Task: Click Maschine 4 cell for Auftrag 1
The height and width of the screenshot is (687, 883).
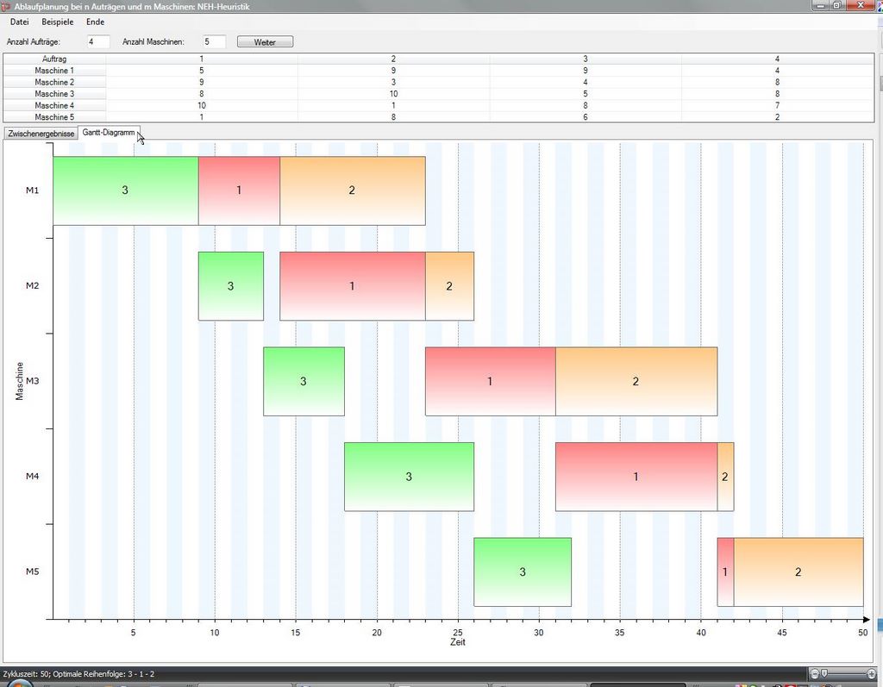Action: pos(202,105)
